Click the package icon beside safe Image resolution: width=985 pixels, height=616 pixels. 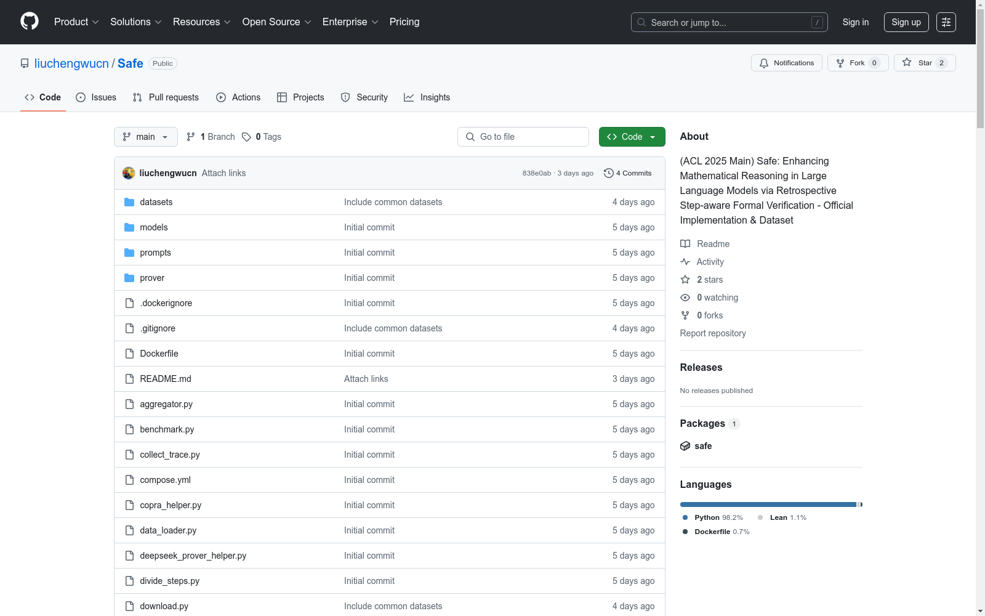[685, 446]
